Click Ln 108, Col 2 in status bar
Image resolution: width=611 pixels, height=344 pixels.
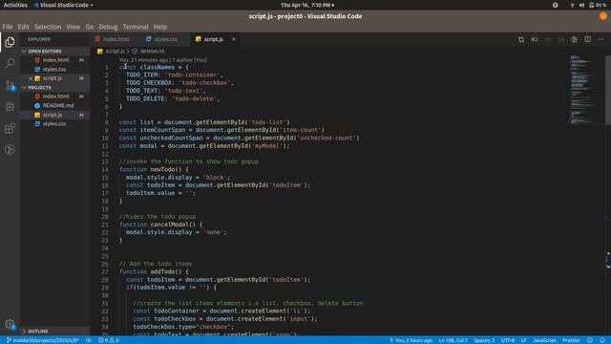click(x=453, y=340)
